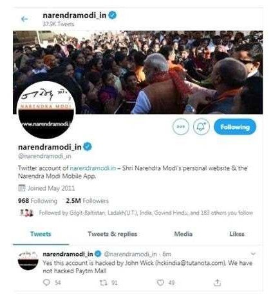
Task: Turn on notifications with the bell icon
Action: tap(202, 127)
